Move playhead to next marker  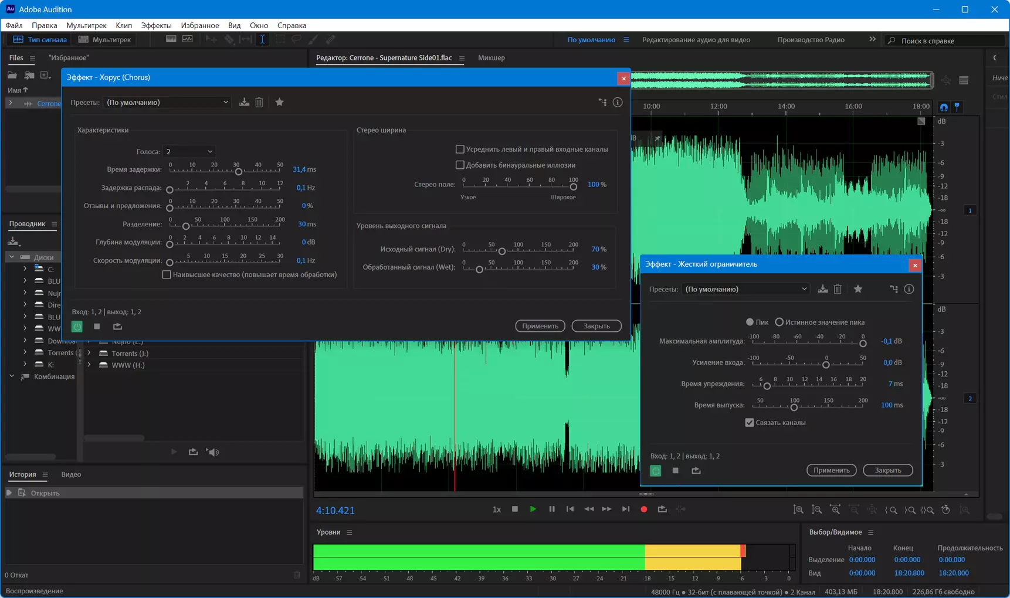pos(626,509)
